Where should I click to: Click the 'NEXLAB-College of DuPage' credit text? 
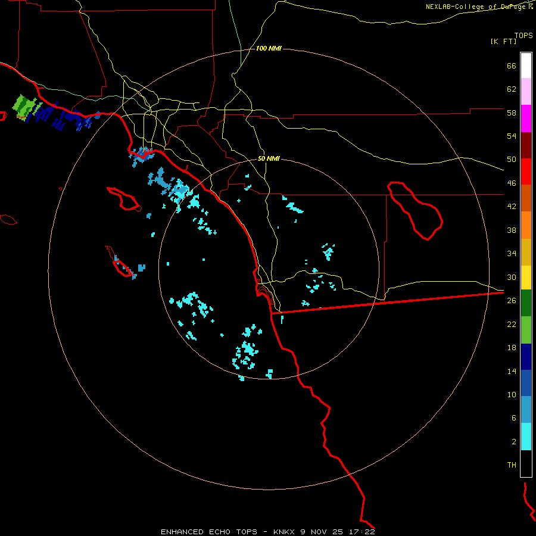[475, 7]
